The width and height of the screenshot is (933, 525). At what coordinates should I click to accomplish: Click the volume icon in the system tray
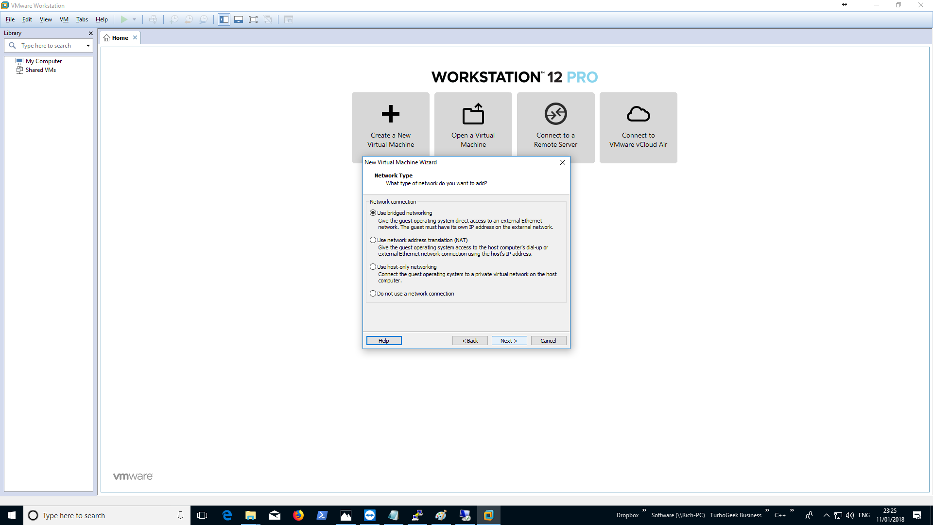[x=850, y=515]
